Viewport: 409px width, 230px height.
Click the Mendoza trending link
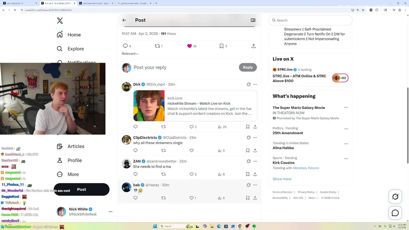coord(300,168)
